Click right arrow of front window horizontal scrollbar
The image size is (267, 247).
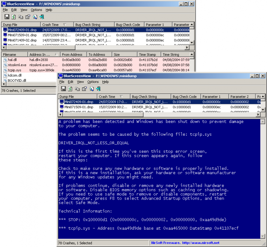(258, 114)
